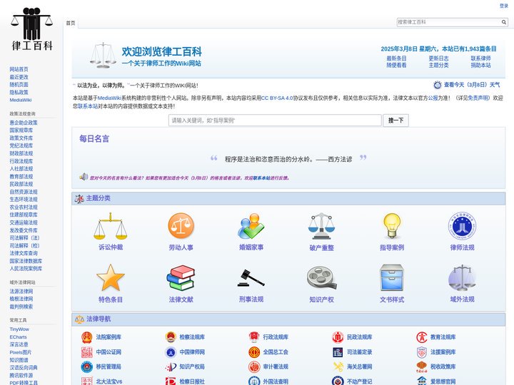This screenshot has height=385, width=514.
Task: Click the speaker icon under daily quote
Action: tap(84, 177)
